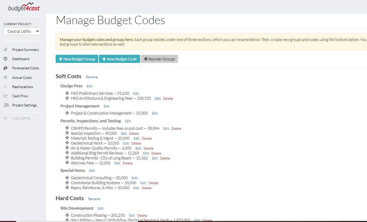Edit Additional Bldg Permit Reviews code
The image size is (367, 222).
[146, 153]
